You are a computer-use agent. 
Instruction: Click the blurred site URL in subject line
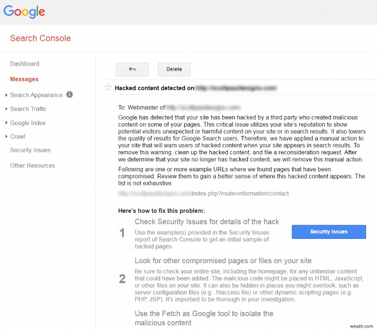point(236,88)
